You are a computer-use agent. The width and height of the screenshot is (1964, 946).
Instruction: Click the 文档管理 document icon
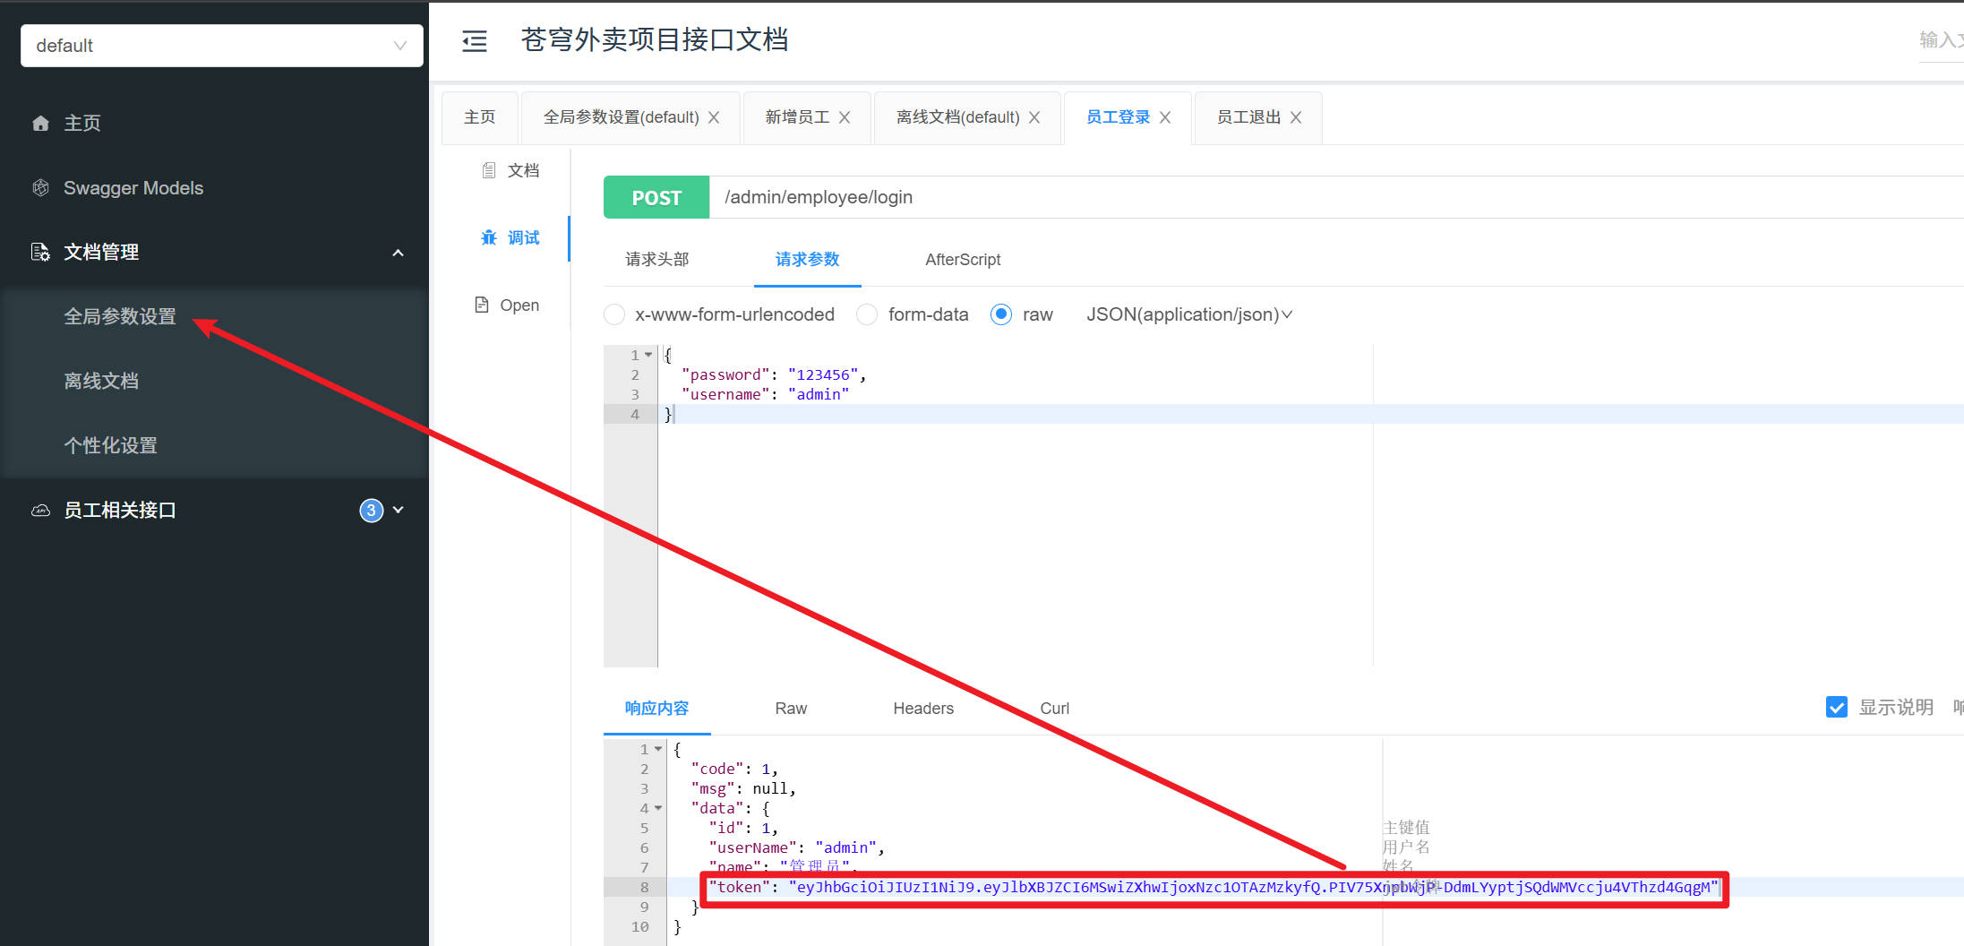(40, 253)
